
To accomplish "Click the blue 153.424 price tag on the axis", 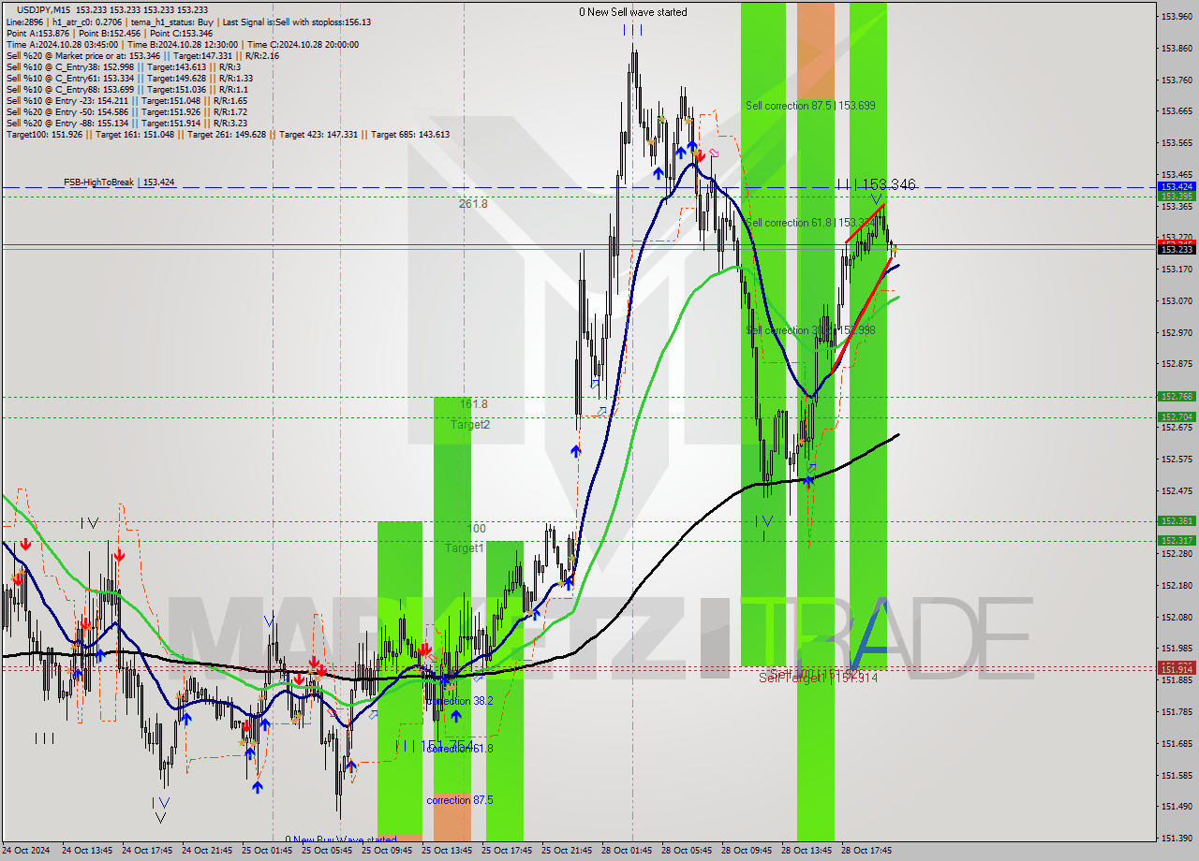I will point(1177,186).
